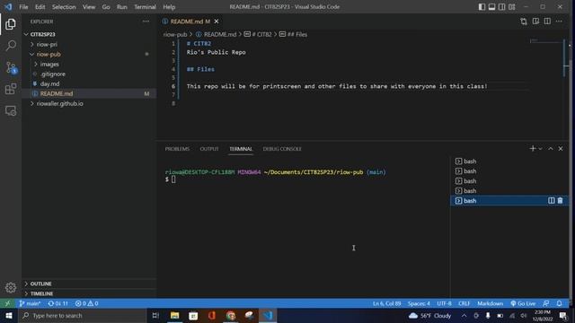Open errors and warnings count in status bar
Viewport: 575px width, 323px height.
[x=86, y=303]
